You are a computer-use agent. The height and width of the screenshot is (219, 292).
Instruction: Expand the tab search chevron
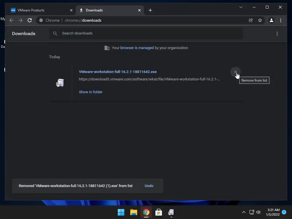pyautogui.click(x=241, y=7)
